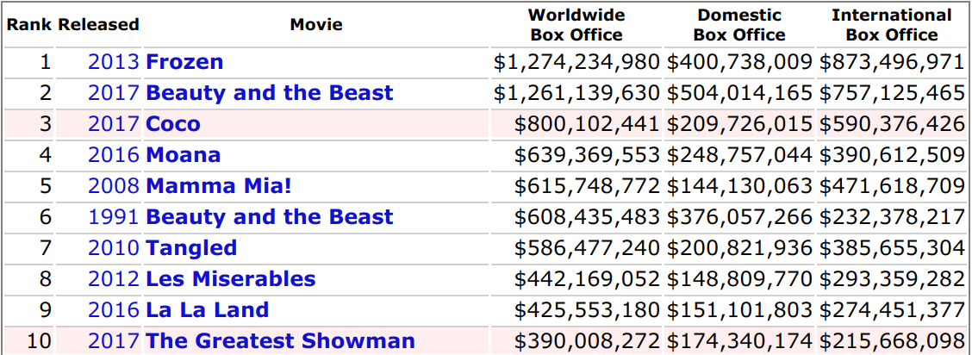
Task: Click the 2012 release year link
Action: click(114, 279)
